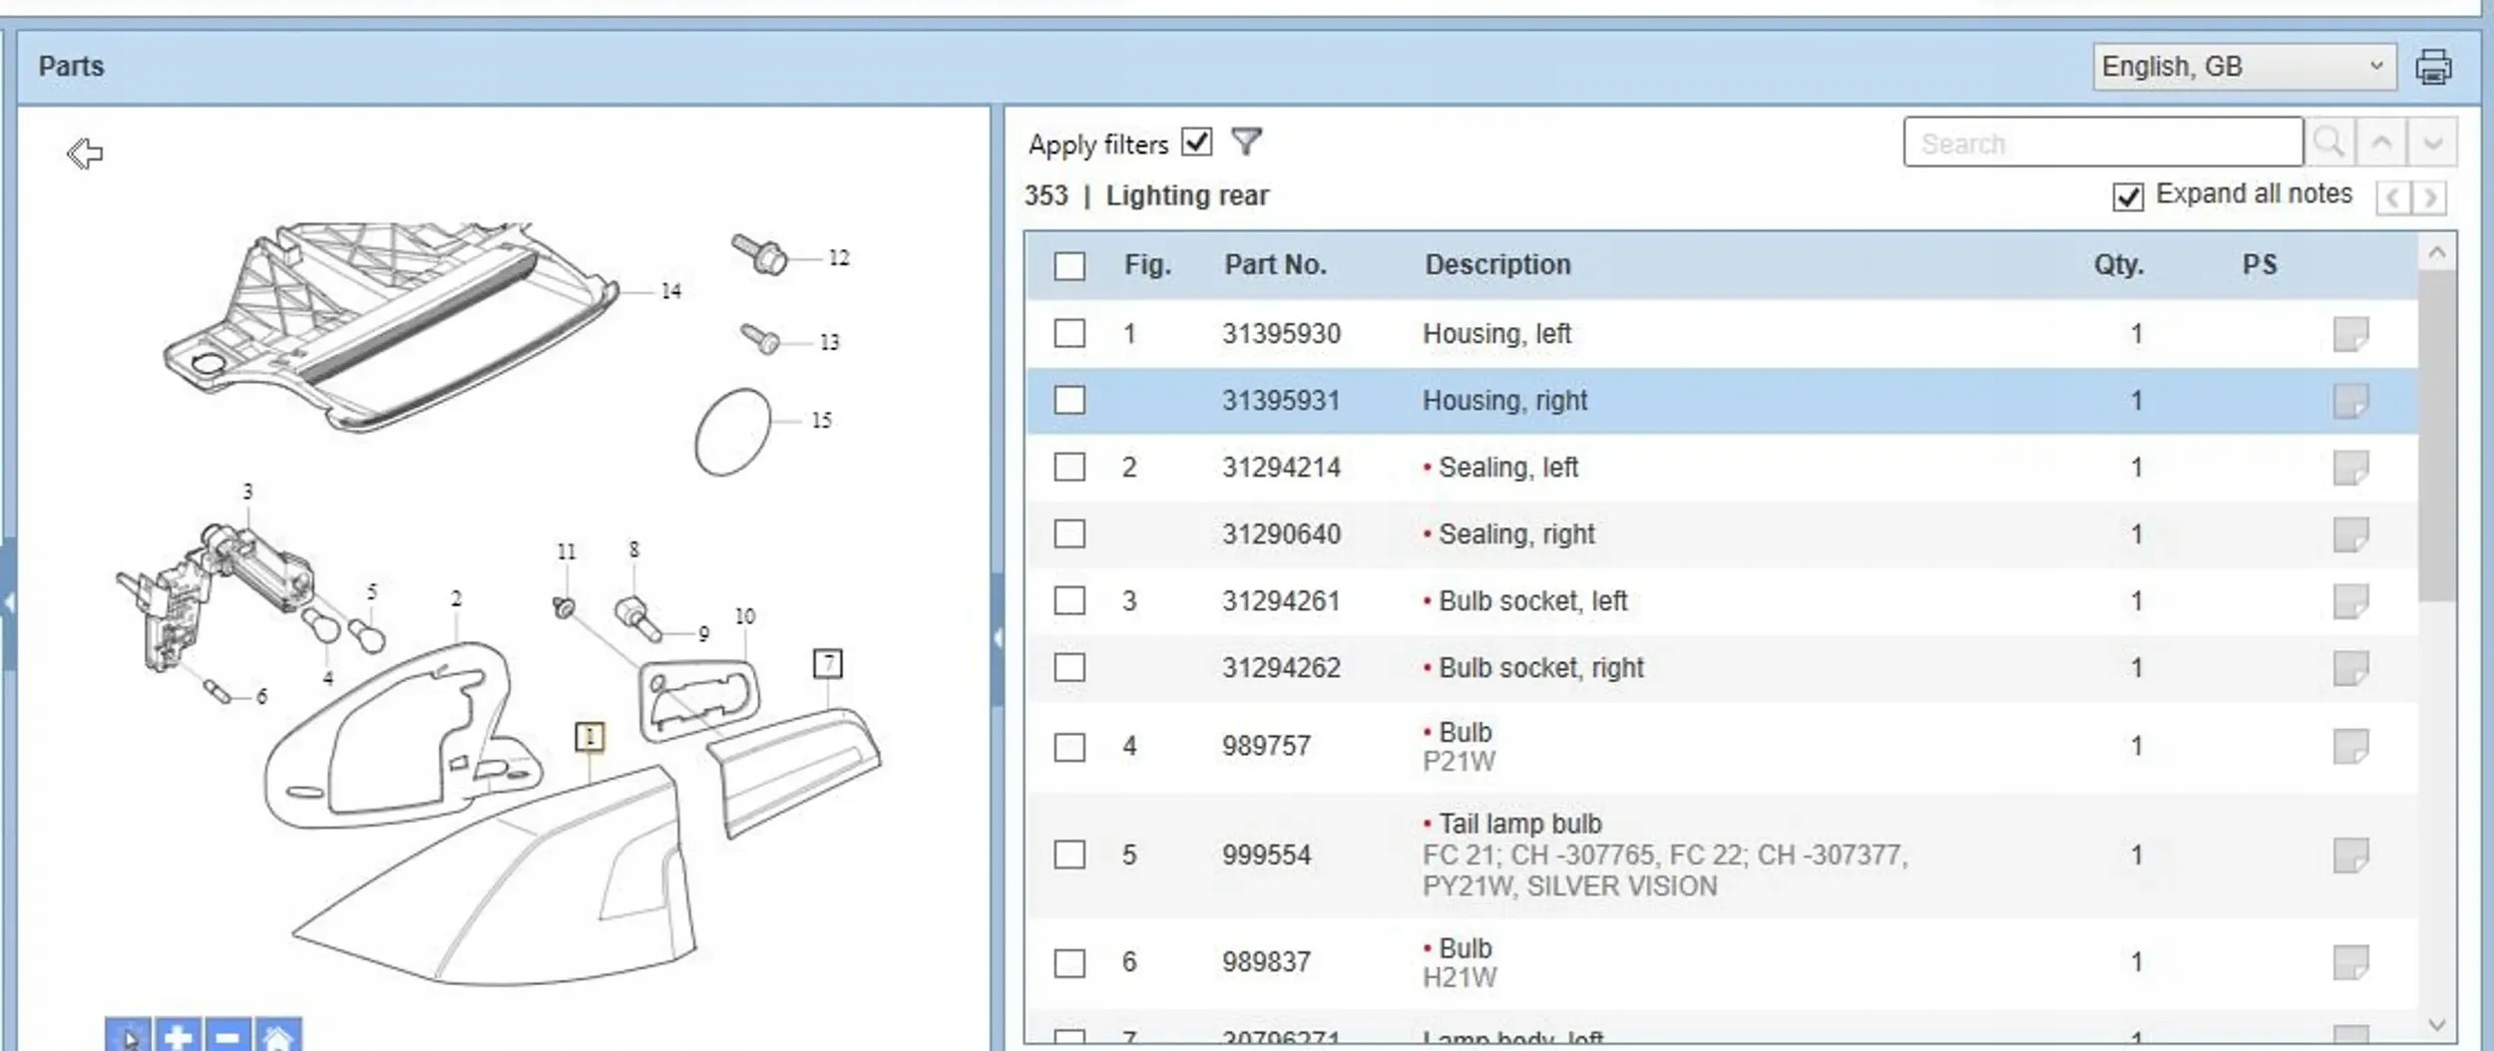Open the note icon for Housing, left
2494x1051 pixels.
pos(2350,334)
